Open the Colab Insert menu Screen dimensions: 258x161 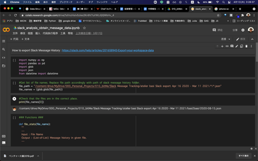click(38, 33)
